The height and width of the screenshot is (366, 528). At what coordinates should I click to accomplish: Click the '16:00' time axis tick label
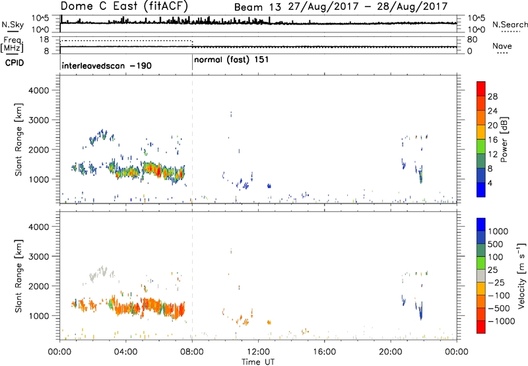pos(324,352)
